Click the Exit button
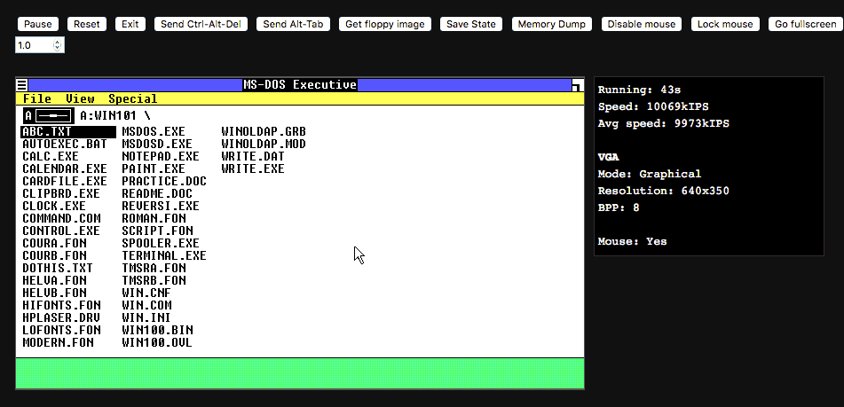Viewport: 844px width, 407px height. click(x=130, y=24)
